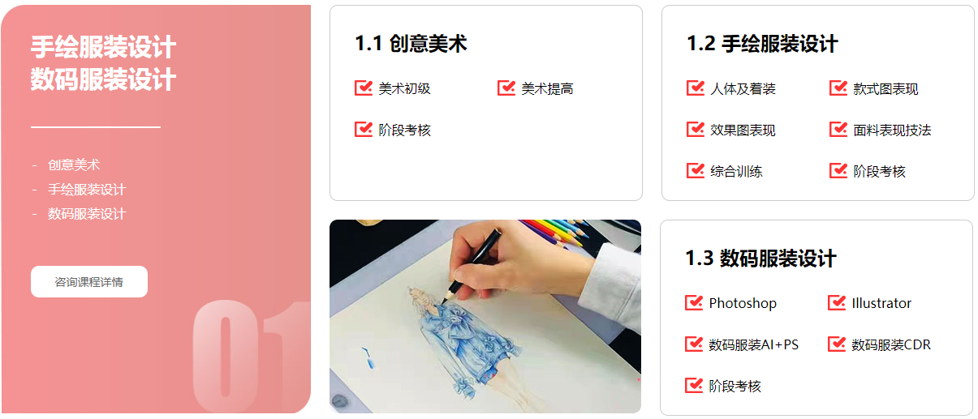Open the 数码服装设计 sidebar entry
Viewport: 978px width, 419px height.
[87, 214]
